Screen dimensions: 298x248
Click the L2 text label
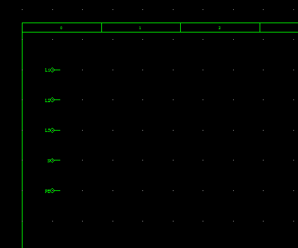tap(48, 100)
